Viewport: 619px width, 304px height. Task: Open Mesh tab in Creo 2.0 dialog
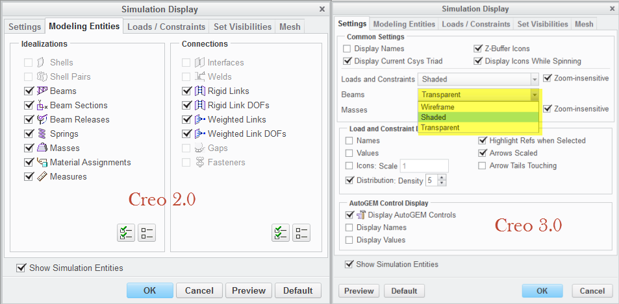[290, 27]
